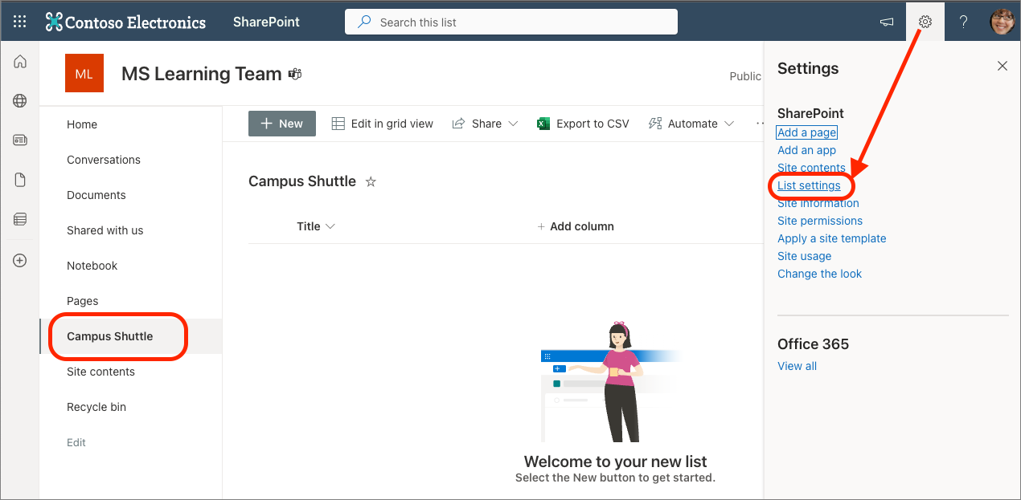Click the search magnifier icon
1021x500 pixels.
pyautogui.click(x=364, y=22)
